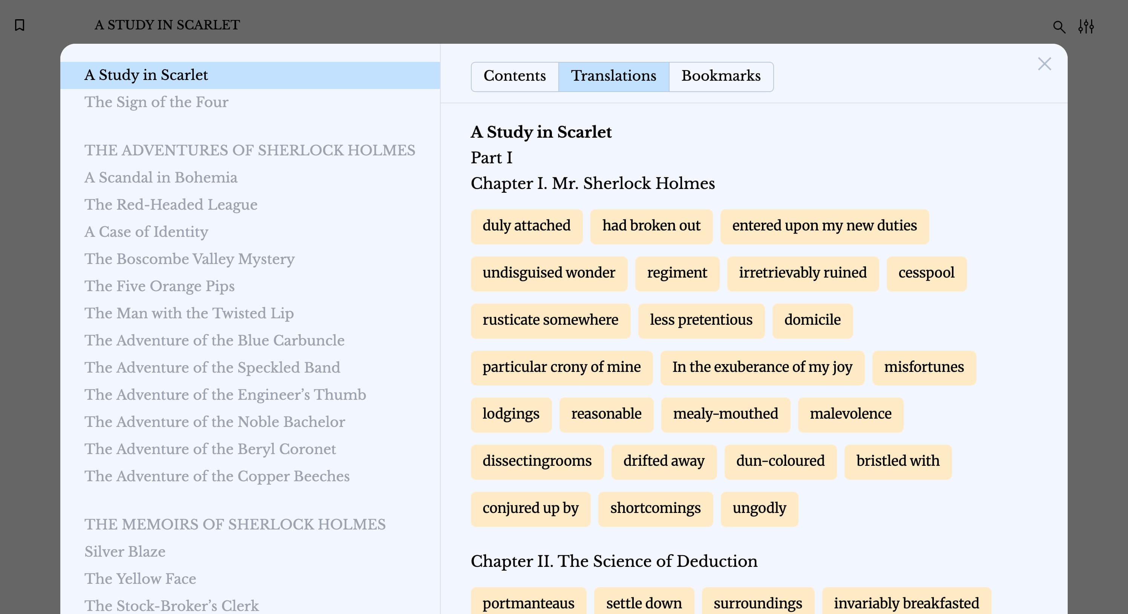Select The Sign of the Four
Image resolution: width=1128 pixels, height=614 pixels.
pos(156,102)
